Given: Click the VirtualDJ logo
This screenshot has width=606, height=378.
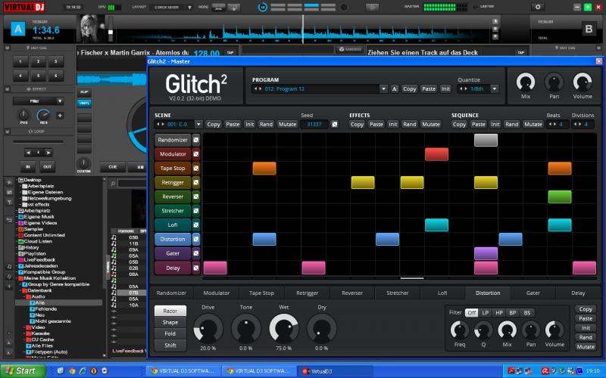Looking at the screenshot, I should click(24, 7).
